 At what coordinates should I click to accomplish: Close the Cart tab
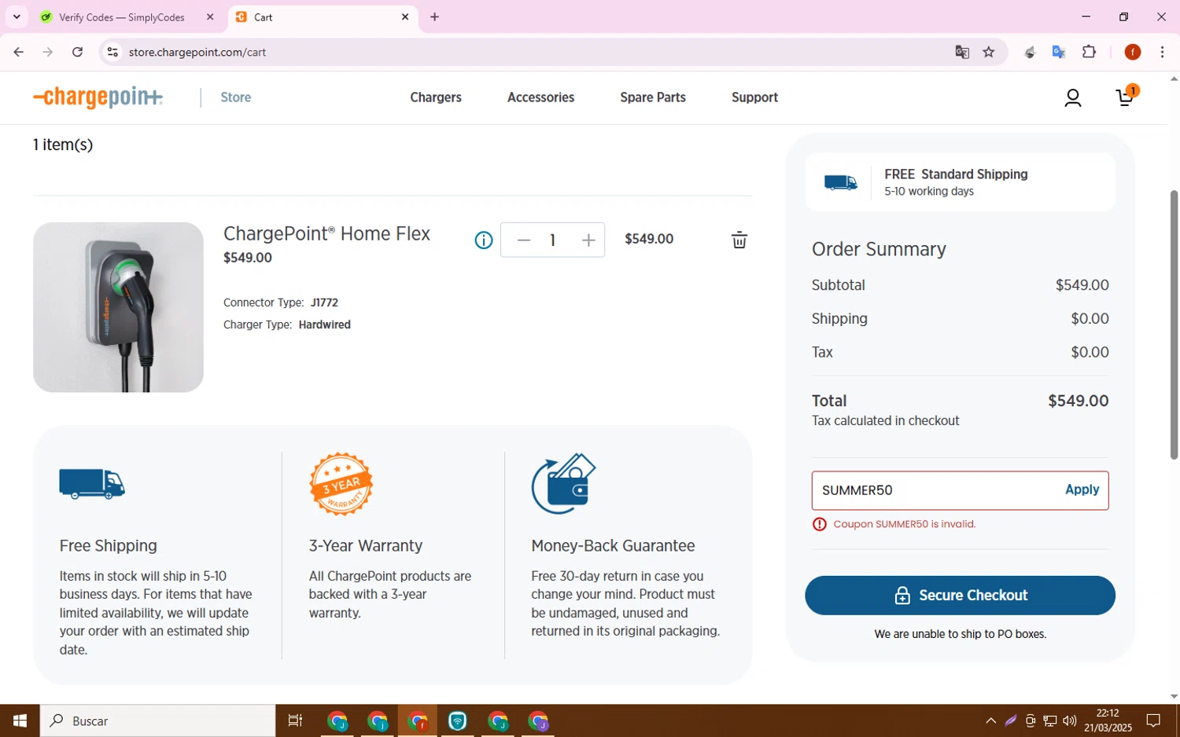[405, 16]
